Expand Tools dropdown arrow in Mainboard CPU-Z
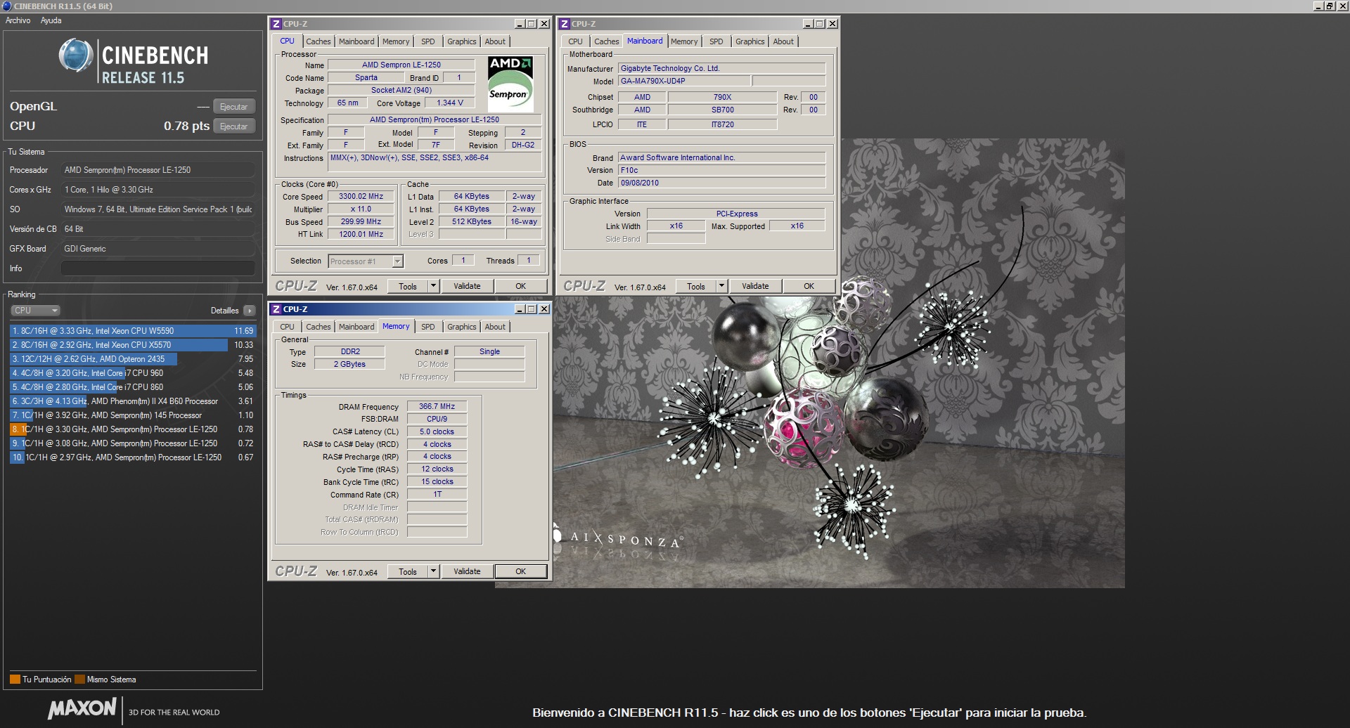Image resolution: width=1350 pixels, height=728 pixels. [721, 286]
